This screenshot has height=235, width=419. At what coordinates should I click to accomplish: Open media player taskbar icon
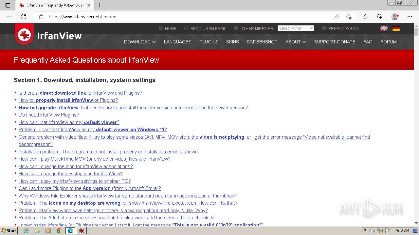coord(48,231)
